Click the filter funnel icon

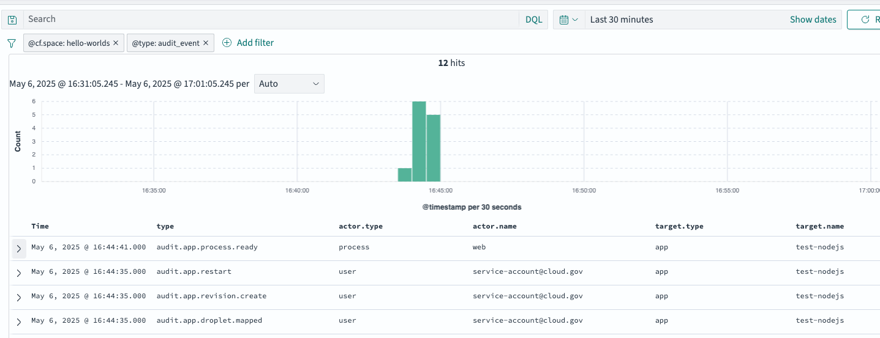(x=11, y=43)
